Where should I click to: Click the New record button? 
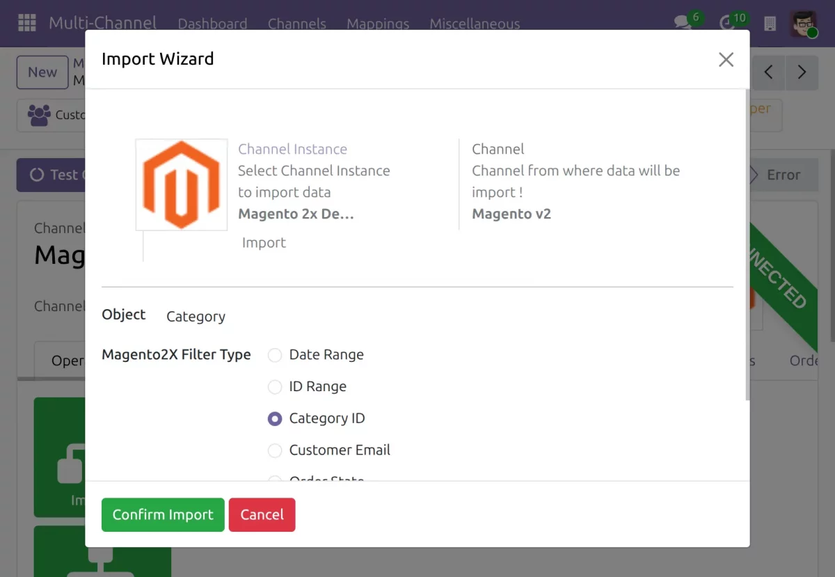(42, 72)
